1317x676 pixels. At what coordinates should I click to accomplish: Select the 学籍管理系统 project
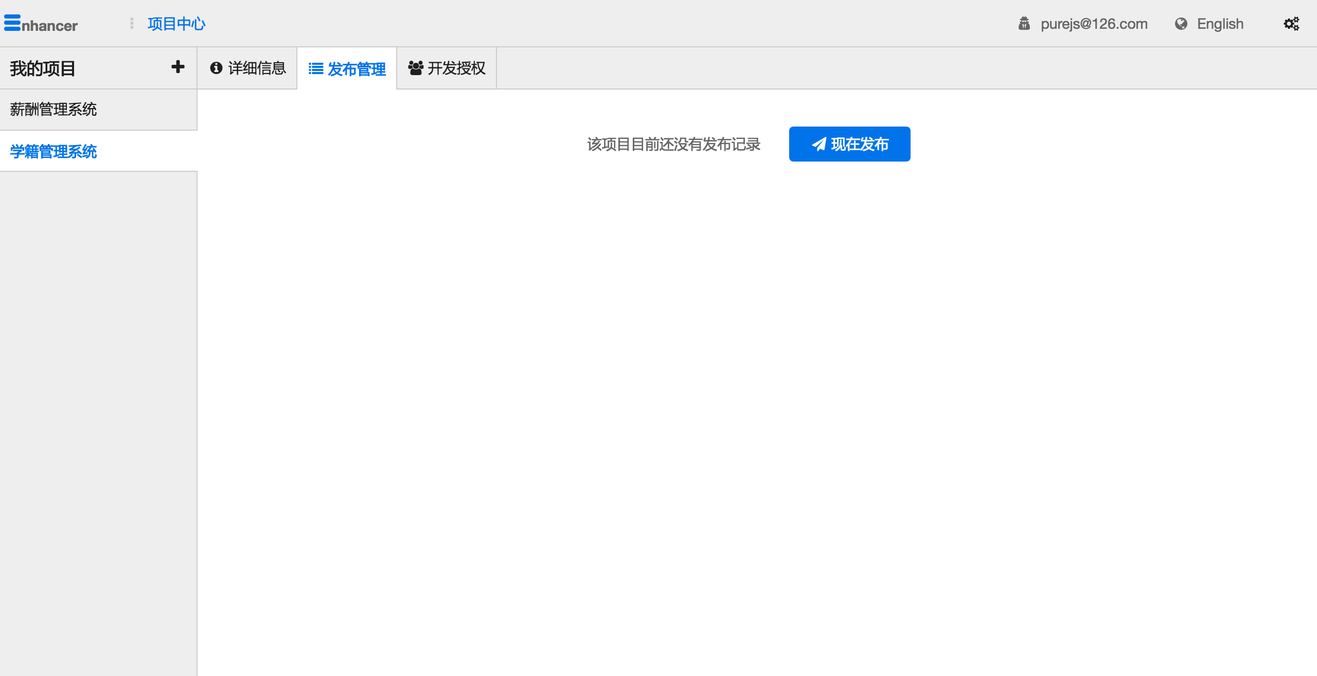point(54,152)
